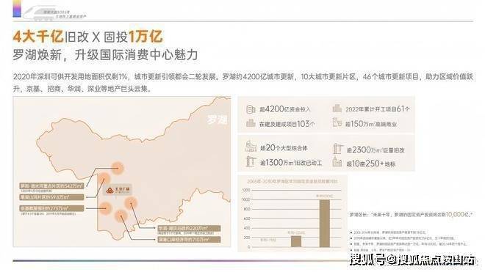Click the gradient color block at top left
This screenshot has width=485, height=272.
coord(17,9)
